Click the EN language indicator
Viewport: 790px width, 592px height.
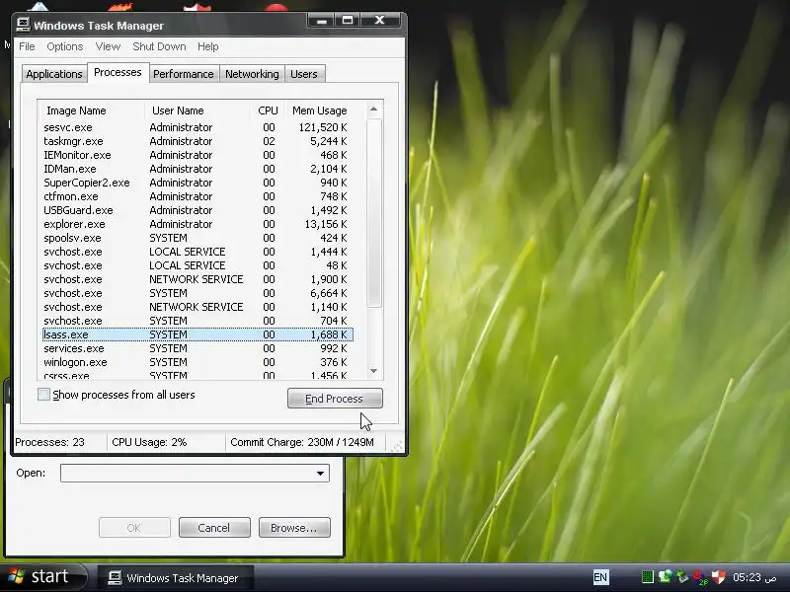(x=600, y=577)
